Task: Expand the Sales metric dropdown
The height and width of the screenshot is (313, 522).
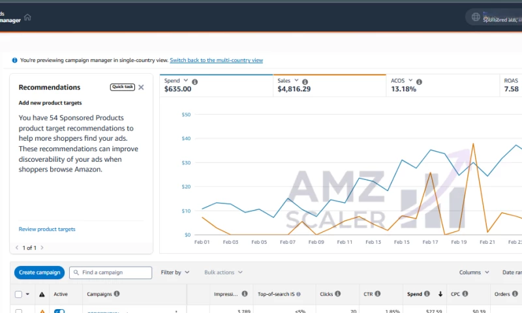Action: click(296, 80)
